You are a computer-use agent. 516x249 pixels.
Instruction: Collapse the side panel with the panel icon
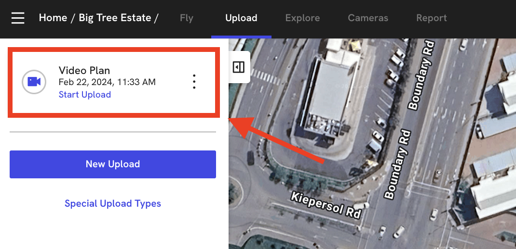point(239,67)
